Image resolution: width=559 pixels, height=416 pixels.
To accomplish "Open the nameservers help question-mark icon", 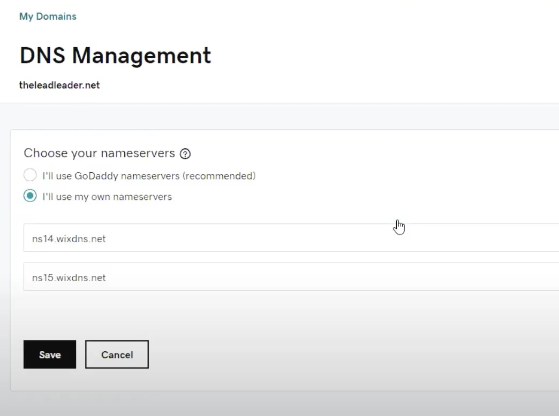I will (x=185, y=154).
